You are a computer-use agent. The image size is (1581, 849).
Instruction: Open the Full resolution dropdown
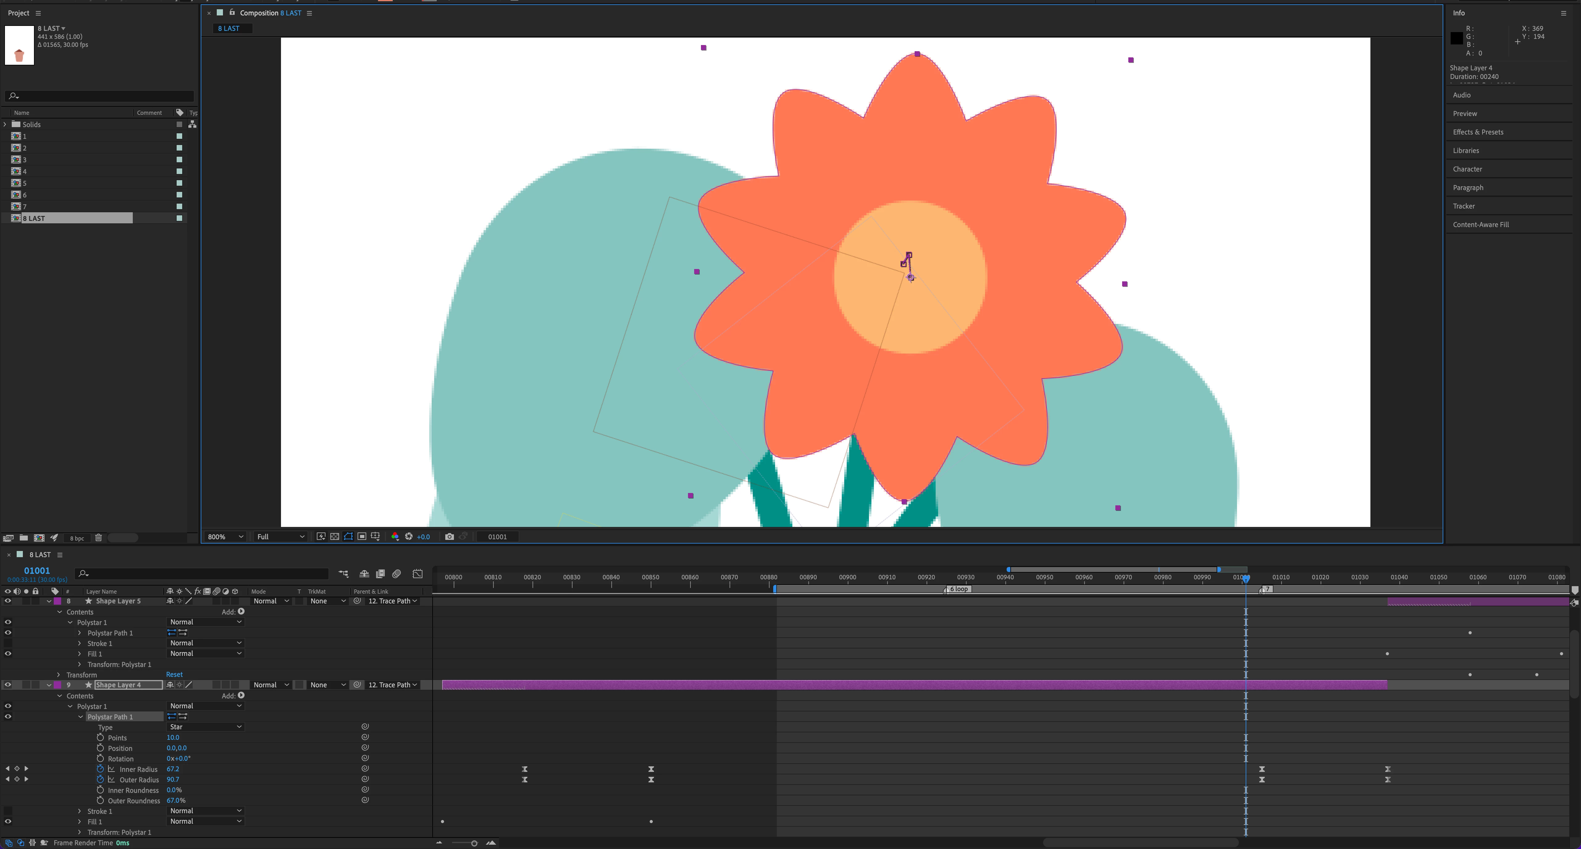click(x=280, y=537)
